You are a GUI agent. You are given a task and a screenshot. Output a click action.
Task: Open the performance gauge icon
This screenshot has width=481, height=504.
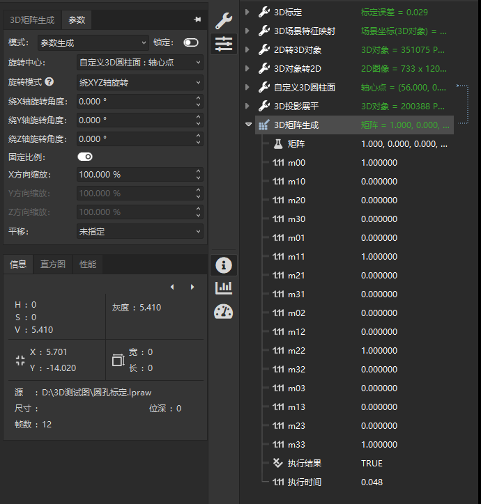[224, 311]
